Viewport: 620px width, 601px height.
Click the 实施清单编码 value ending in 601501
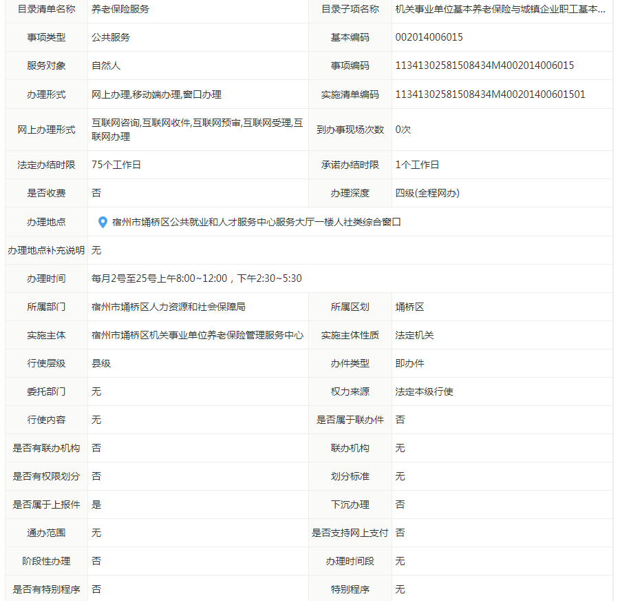pyautogui.click(x=490, y=94)
